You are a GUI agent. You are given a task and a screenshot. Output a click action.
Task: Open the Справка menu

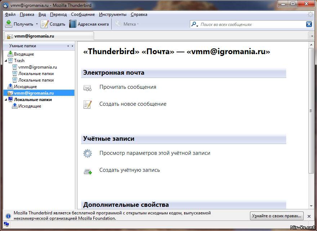pyautogui.click(x=139, y=14)
